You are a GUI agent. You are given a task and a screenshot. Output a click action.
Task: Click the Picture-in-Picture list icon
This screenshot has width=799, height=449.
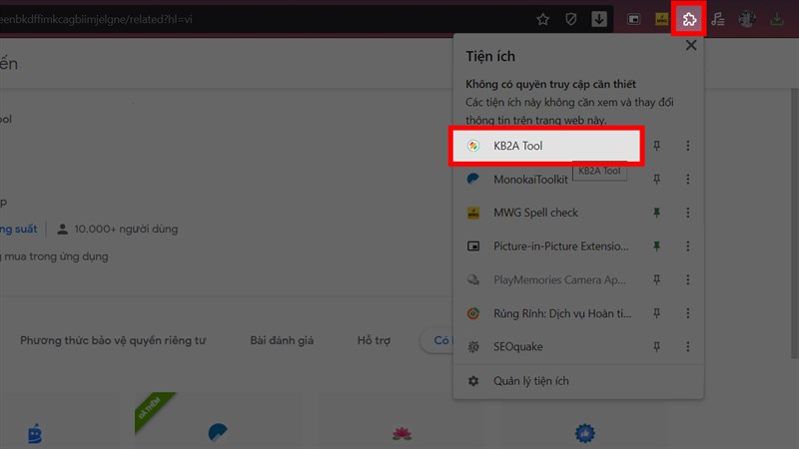pyautogui.click(x=473, y=246)
